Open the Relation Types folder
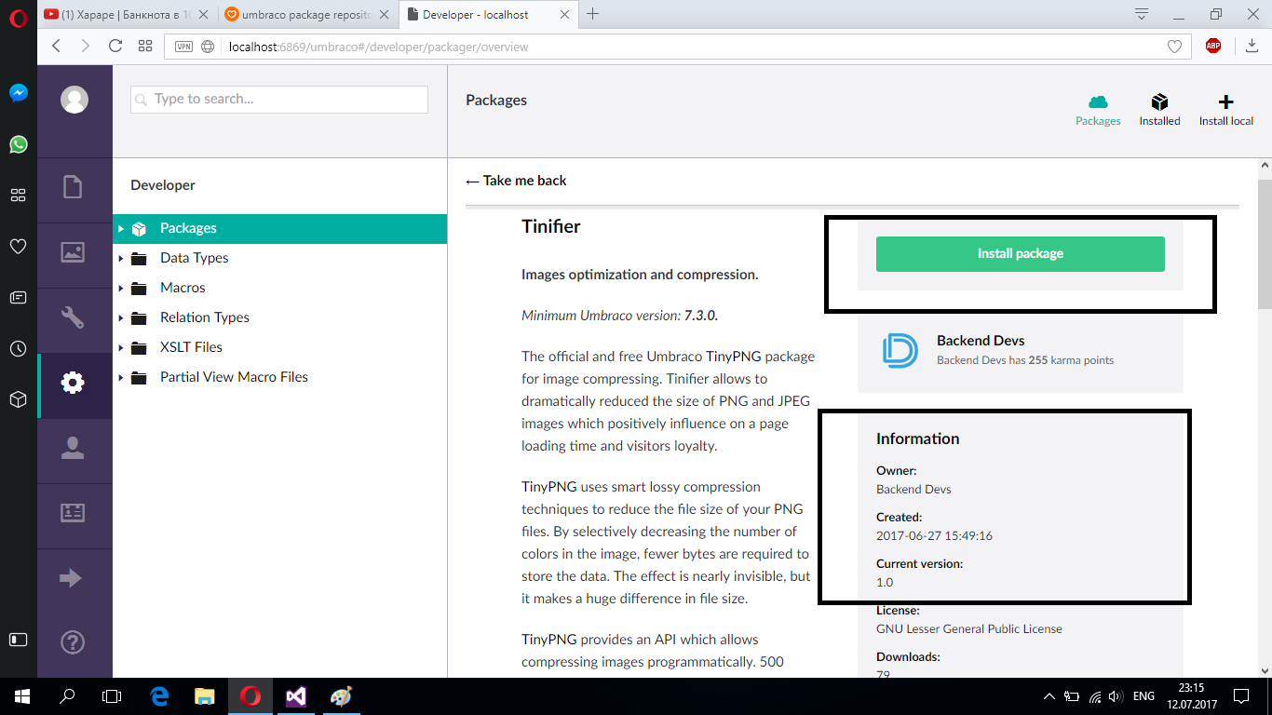Screen dimensions: 1272x715 [x=205, y=317]
